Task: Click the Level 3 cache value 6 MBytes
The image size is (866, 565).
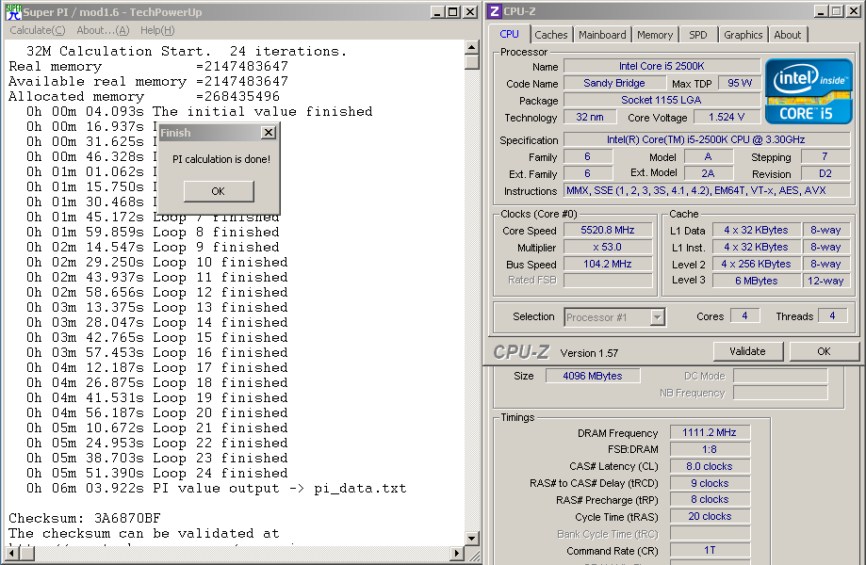Action: point(756,281)
